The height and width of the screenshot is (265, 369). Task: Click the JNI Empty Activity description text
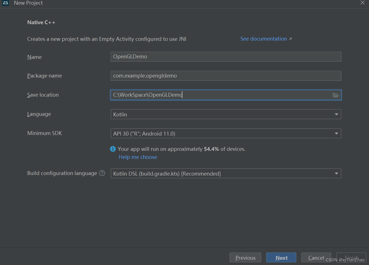107,39
